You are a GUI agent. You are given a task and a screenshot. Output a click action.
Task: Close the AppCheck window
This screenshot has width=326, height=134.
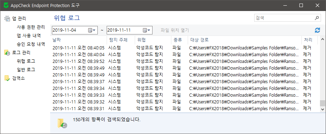click(x=317, y=6)
